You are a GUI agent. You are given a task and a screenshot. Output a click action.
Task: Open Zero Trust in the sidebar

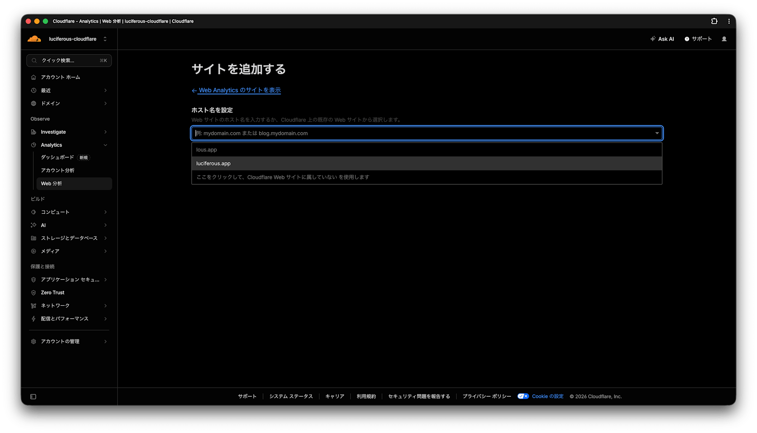pos(53,293)
